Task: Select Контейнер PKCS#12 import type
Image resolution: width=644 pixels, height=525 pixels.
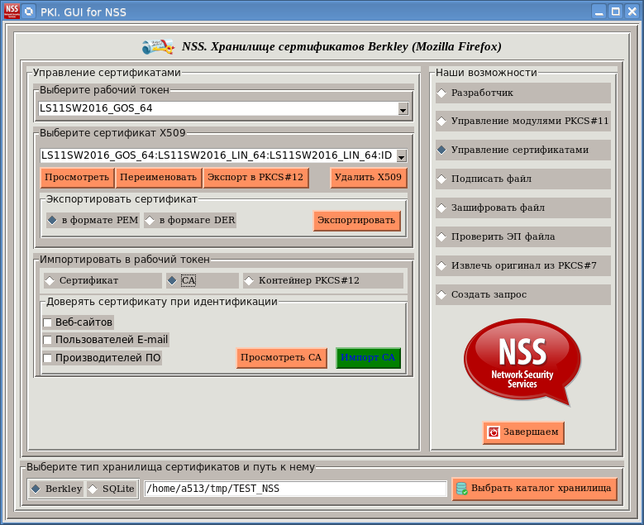Action: coord(249,280)
